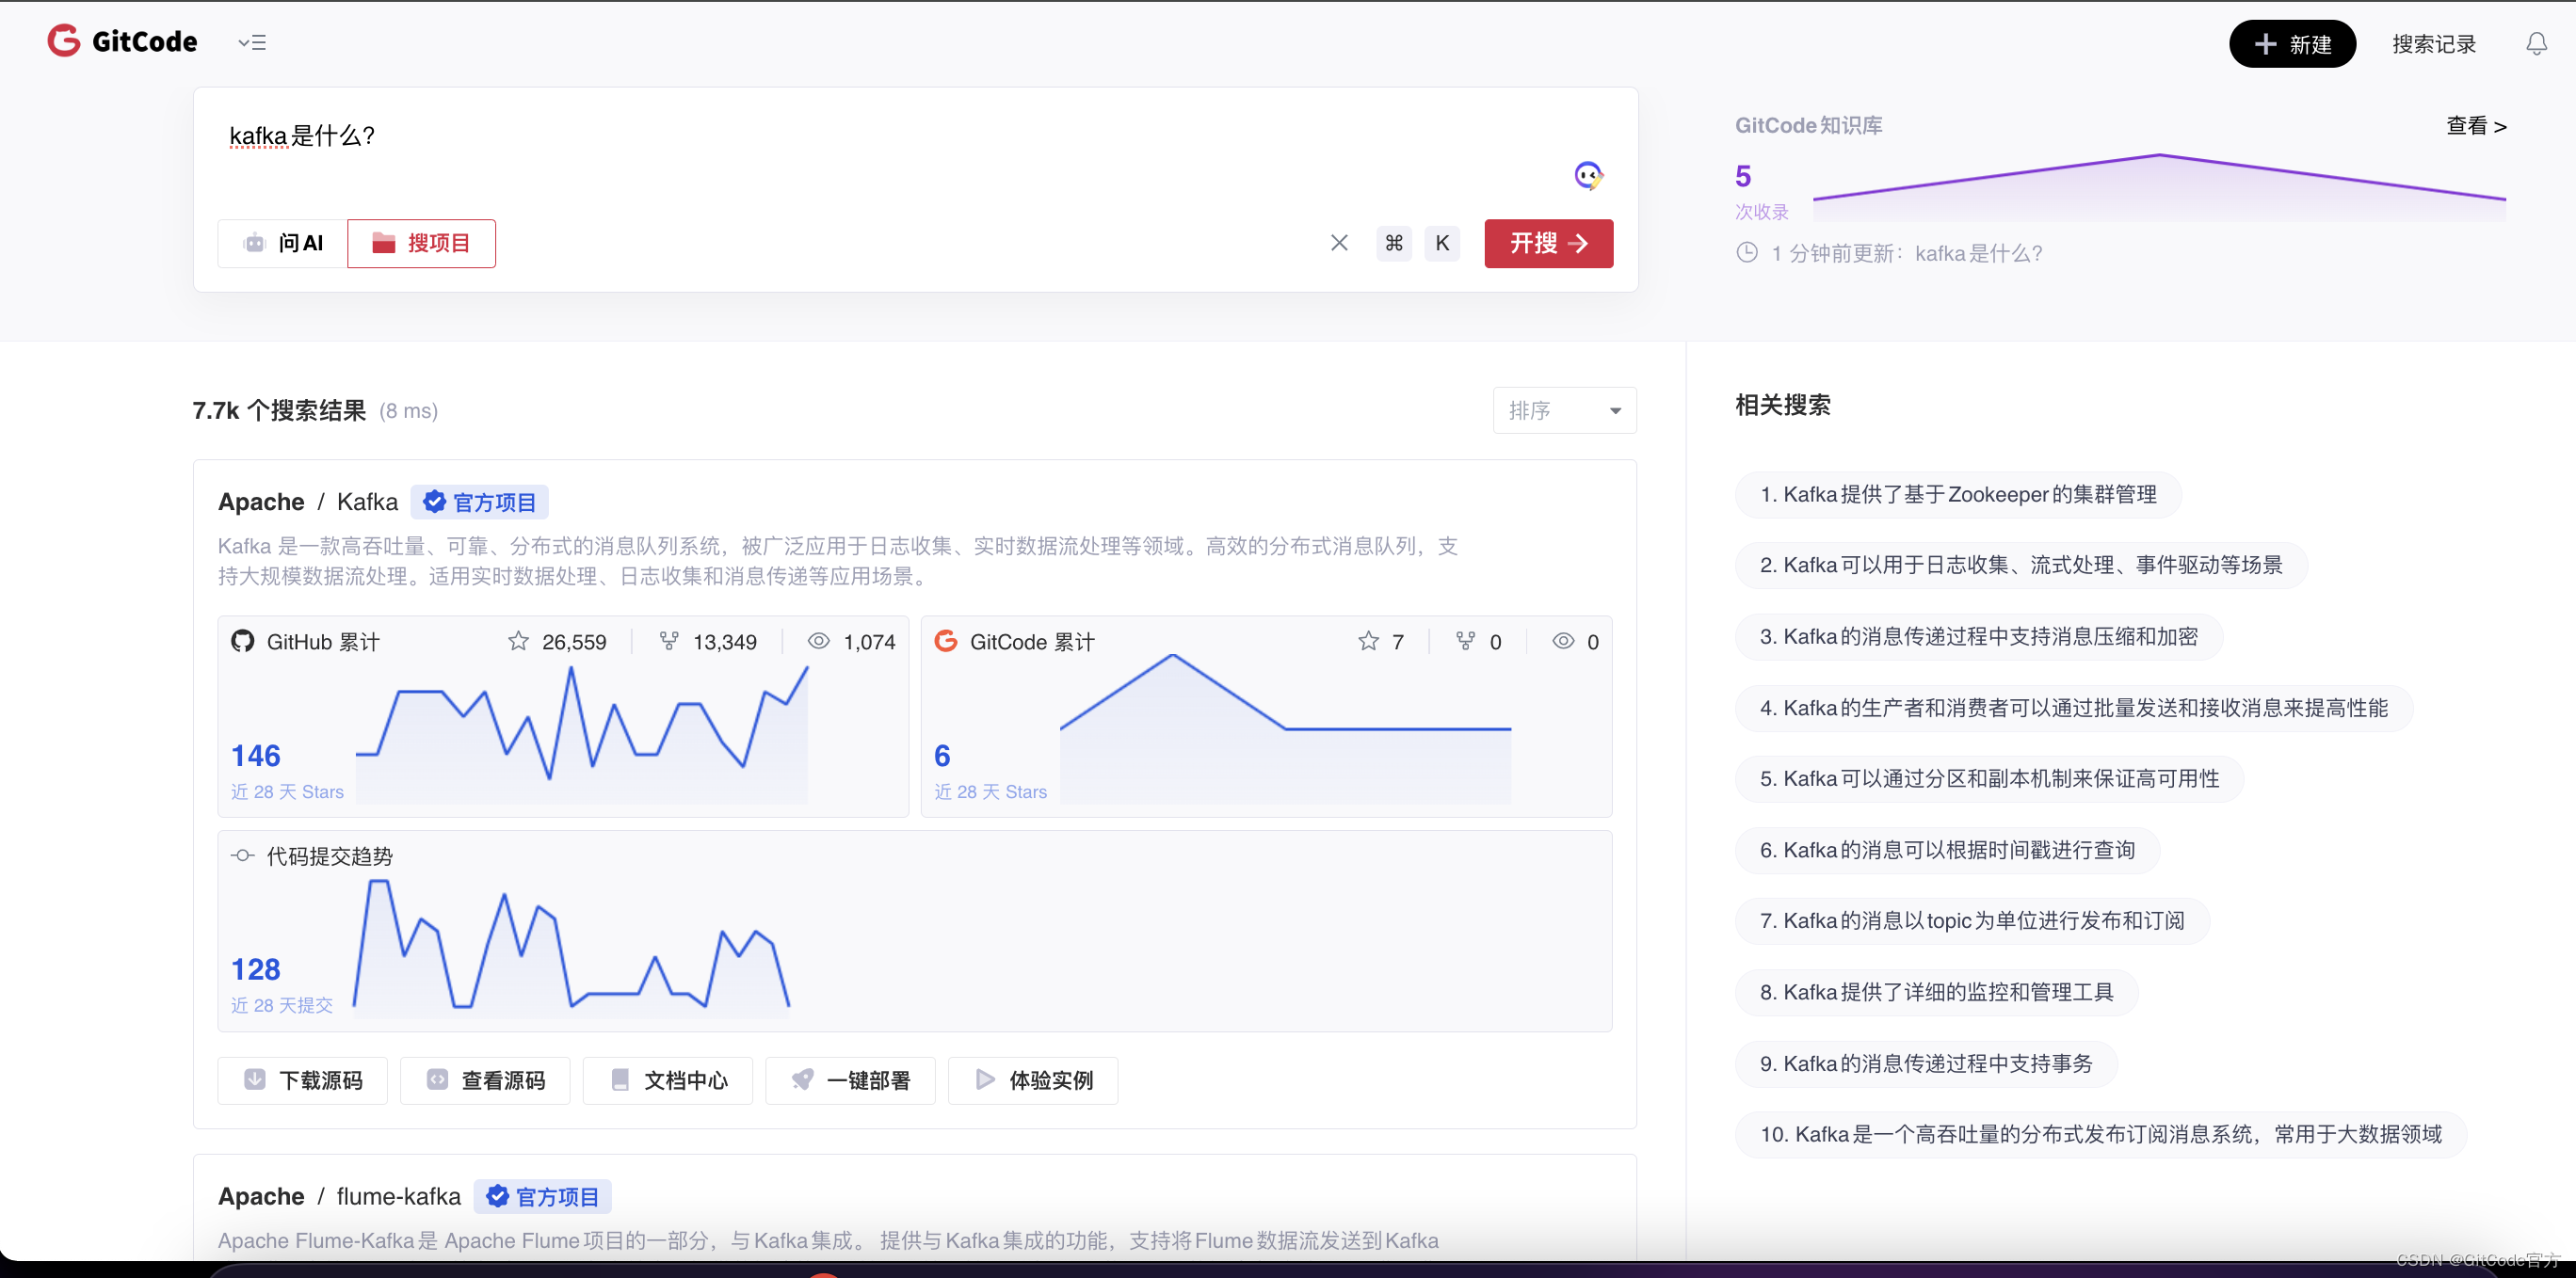Click the GitCode watch eye icon
The width and height of the screenshot is (2576, 1278).
click(1562, 642)
